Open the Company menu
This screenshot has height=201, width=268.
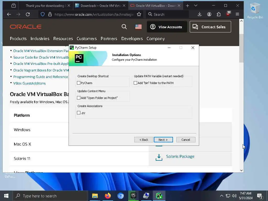(x=155, y=39)
